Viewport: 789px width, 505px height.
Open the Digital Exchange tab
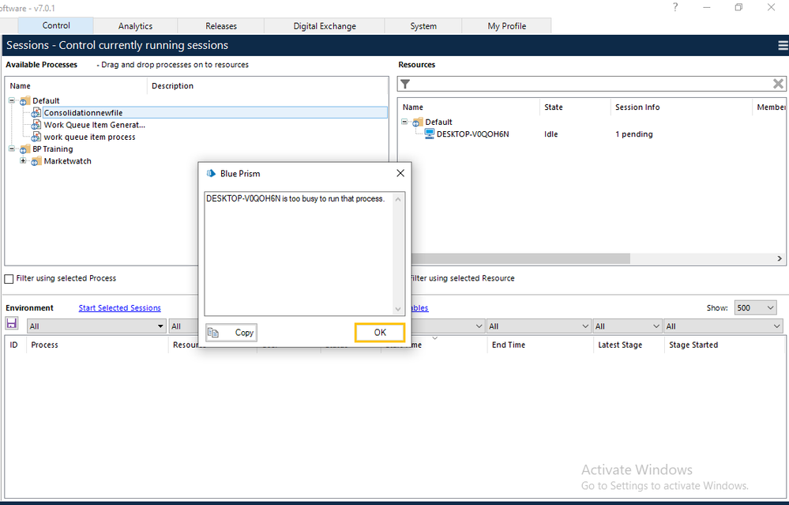click(x=325, y=26)
